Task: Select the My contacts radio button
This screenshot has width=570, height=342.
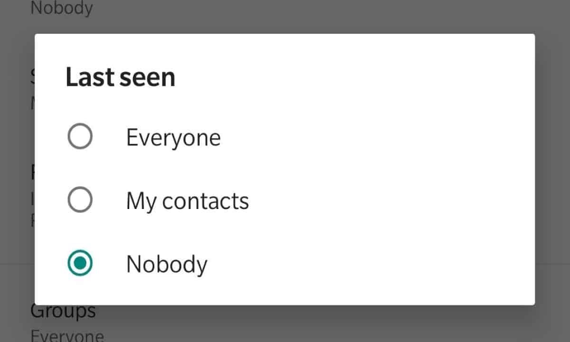Action: (x=80, y=200)
